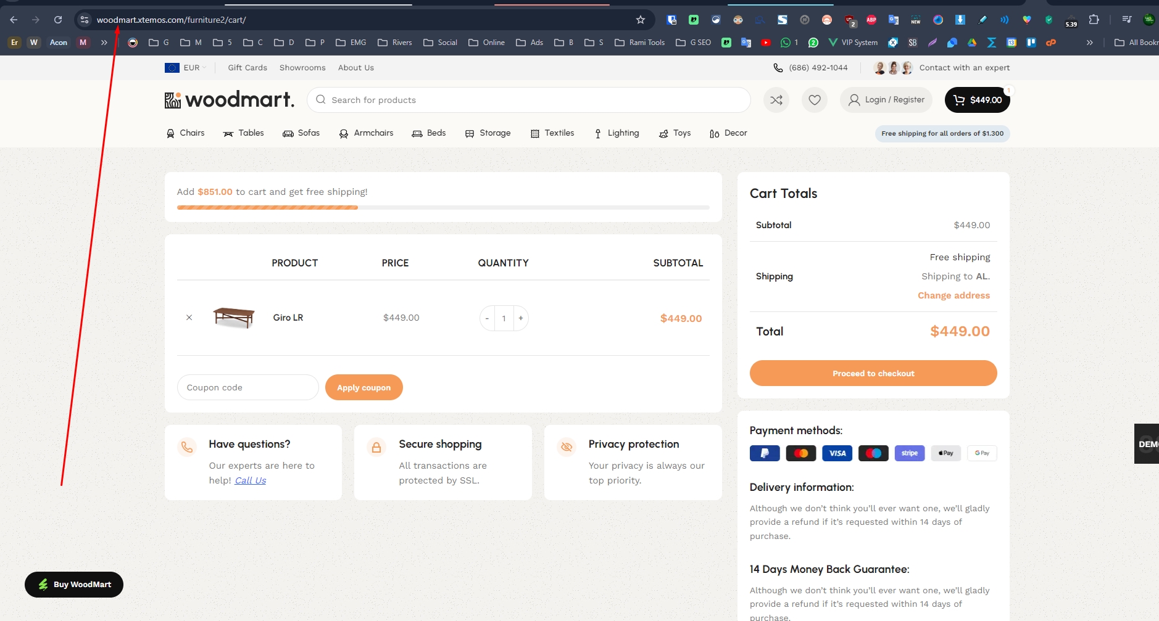Call the (686) 492-1044 phone link
This screenshot has height=621, width=1159.
810,68
